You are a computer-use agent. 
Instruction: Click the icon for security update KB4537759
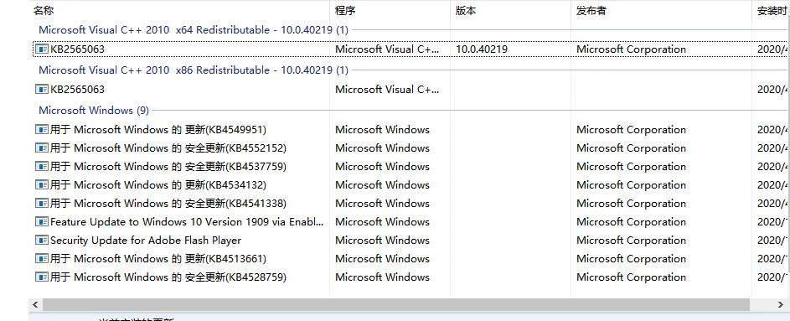[x=42, y=166]
